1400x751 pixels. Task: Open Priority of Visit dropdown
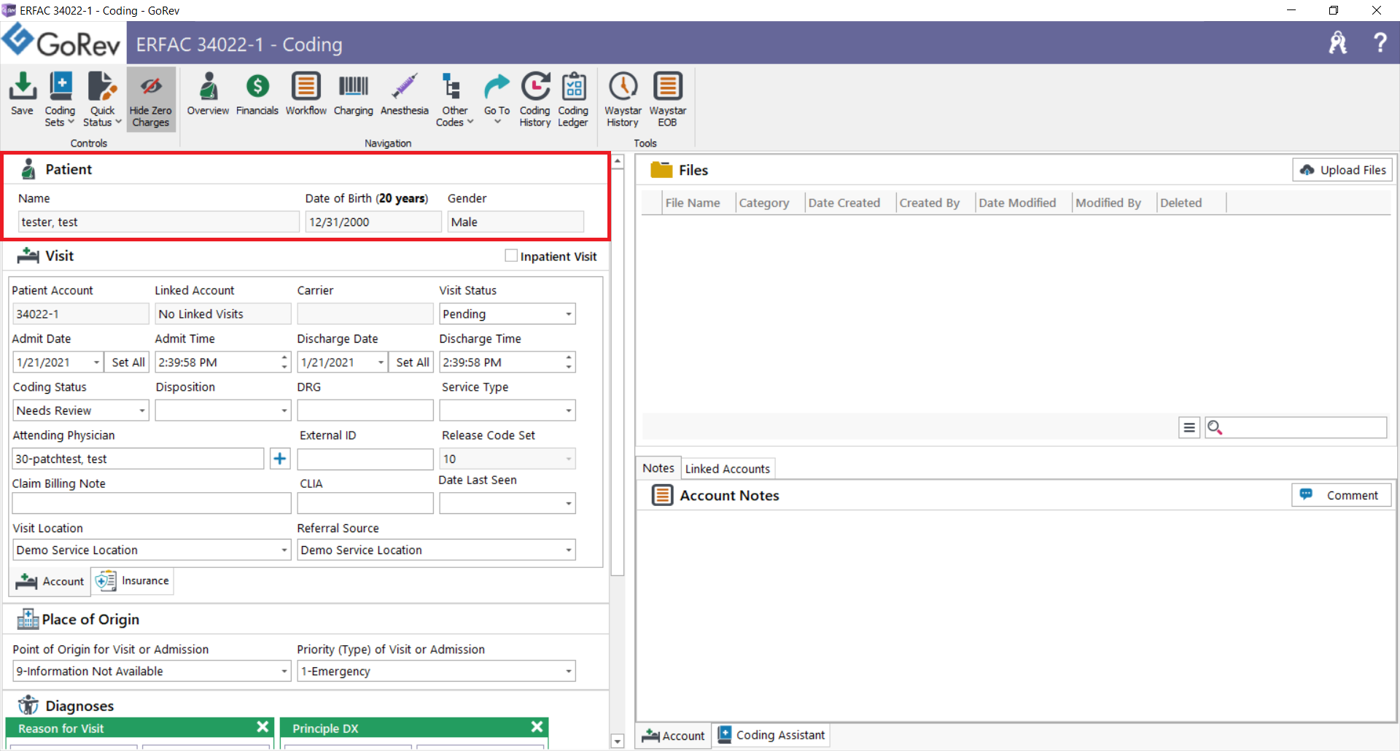click(569, 671)
